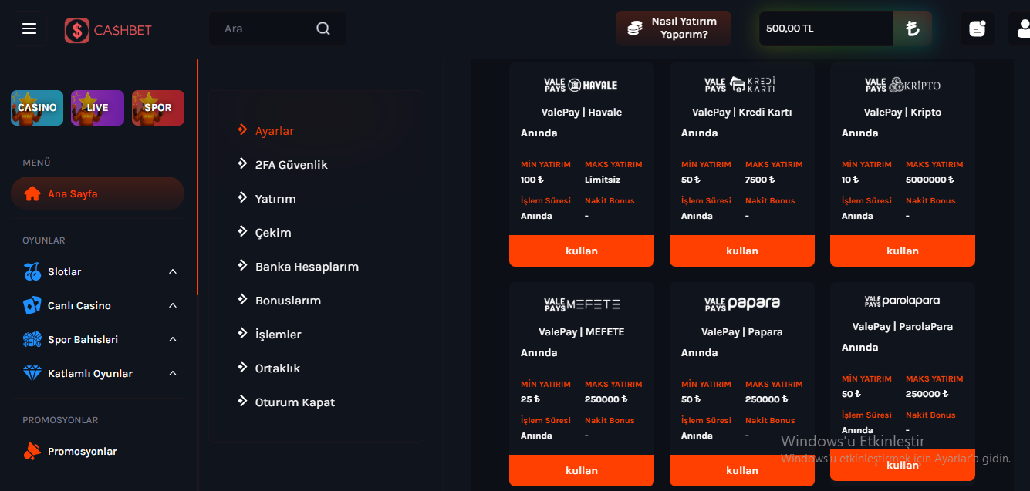1030x491 pixels.
Task: Click the 500,00 TL balance display
Action: point(826,29)
